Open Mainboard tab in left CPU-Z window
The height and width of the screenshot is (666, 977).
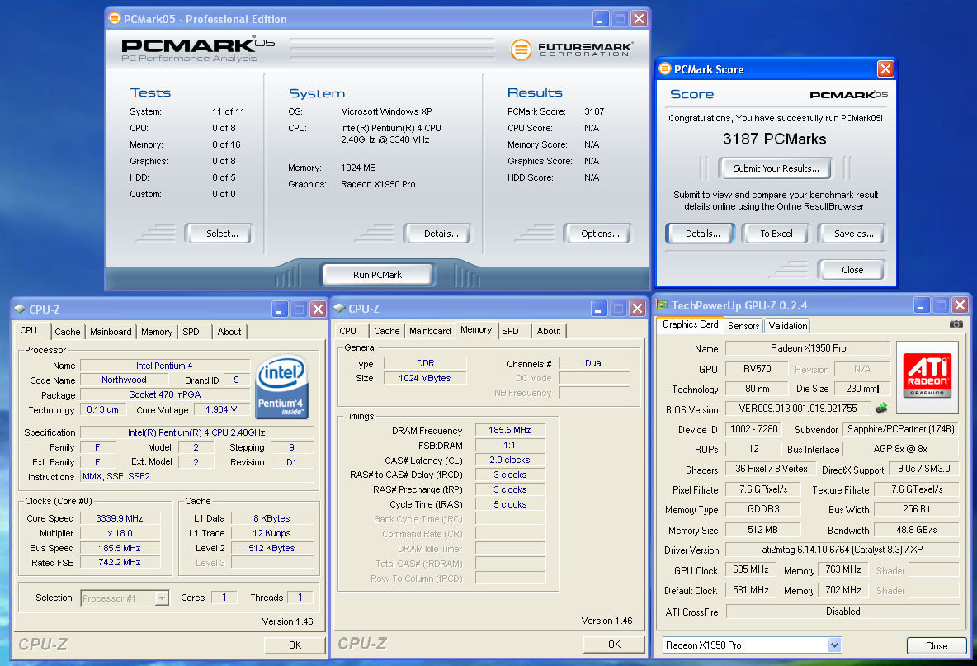click(111, 332)
